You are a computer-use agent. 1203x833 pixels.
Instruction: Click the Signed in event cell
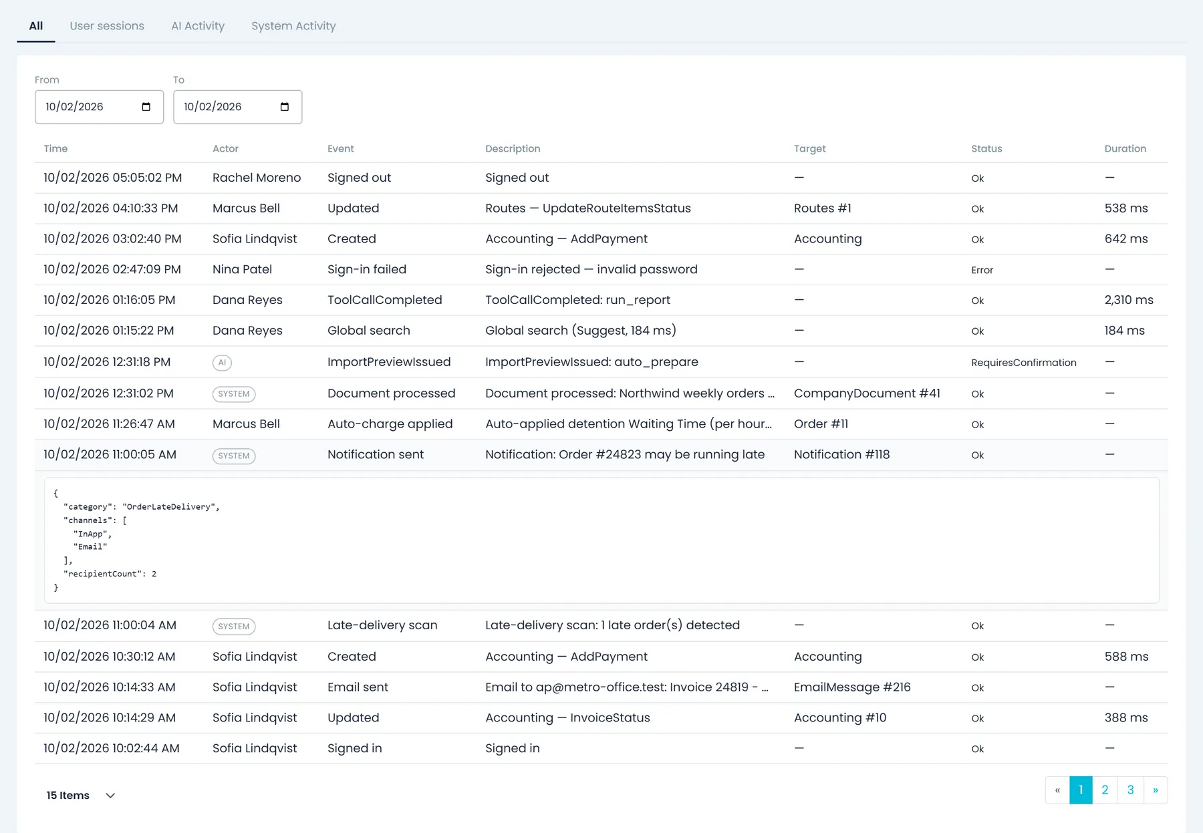[355, 749]
